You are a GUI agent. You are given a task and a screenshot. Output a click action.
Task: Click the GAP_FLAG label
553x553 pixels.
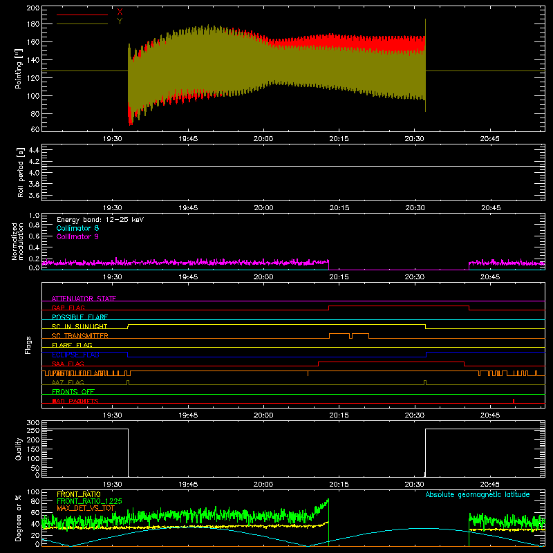tap(68, 308)
